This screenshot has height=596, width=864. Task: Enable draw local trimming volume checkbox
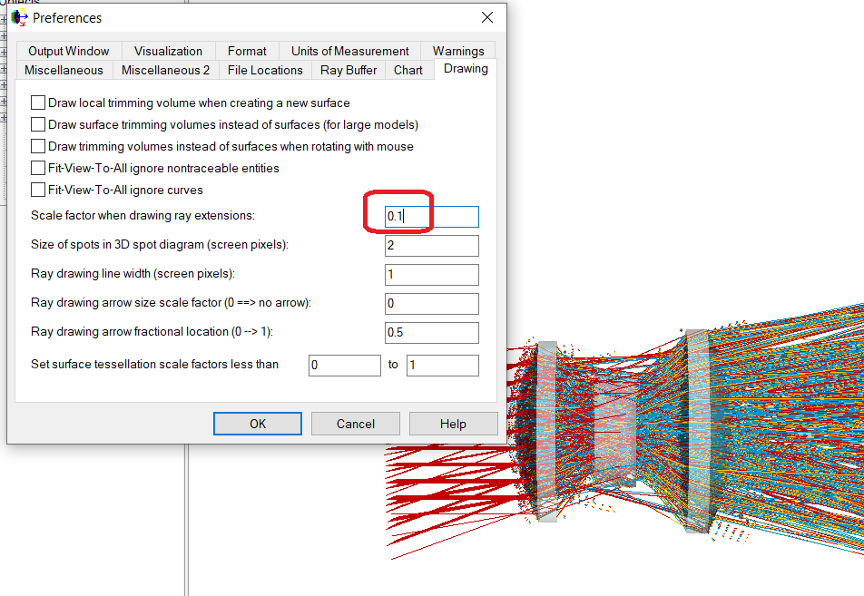38,103
